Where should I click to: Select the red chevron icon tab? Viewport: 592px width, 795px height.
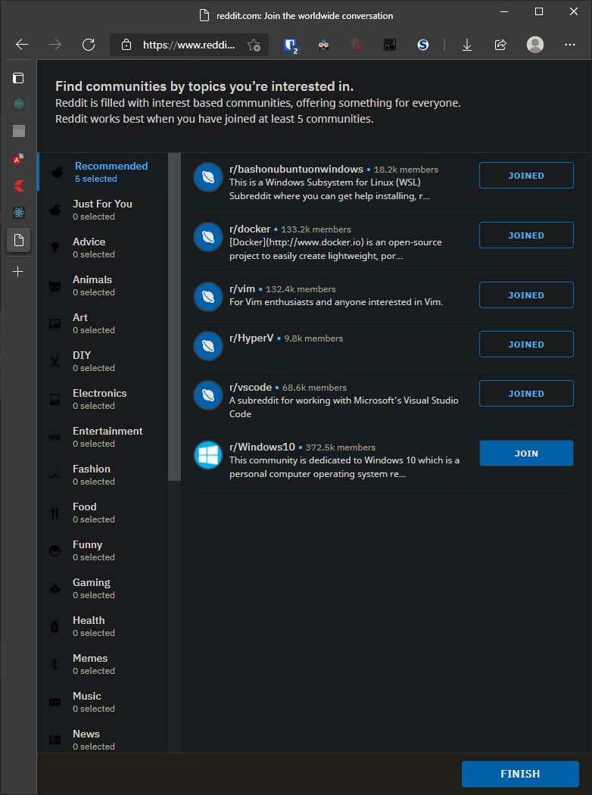[19, 185]
